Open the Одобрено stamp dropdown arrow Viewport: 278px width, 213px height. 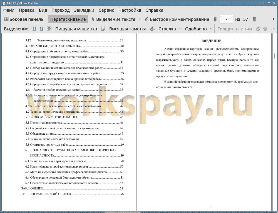coord(211,29)
